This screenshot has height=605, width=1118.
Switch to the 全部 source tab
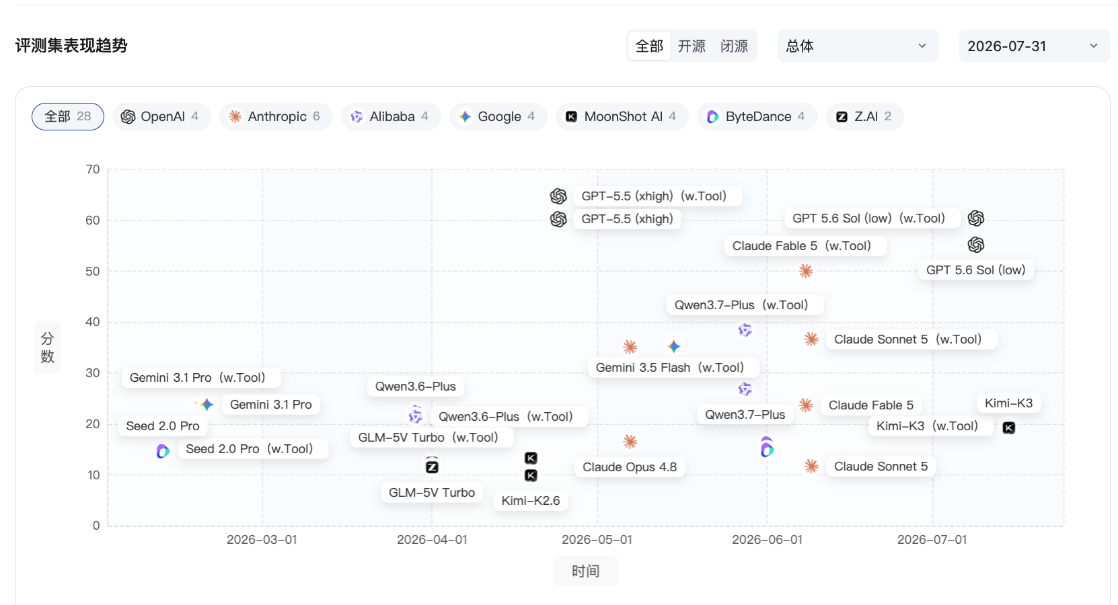(x=649, y=46)
